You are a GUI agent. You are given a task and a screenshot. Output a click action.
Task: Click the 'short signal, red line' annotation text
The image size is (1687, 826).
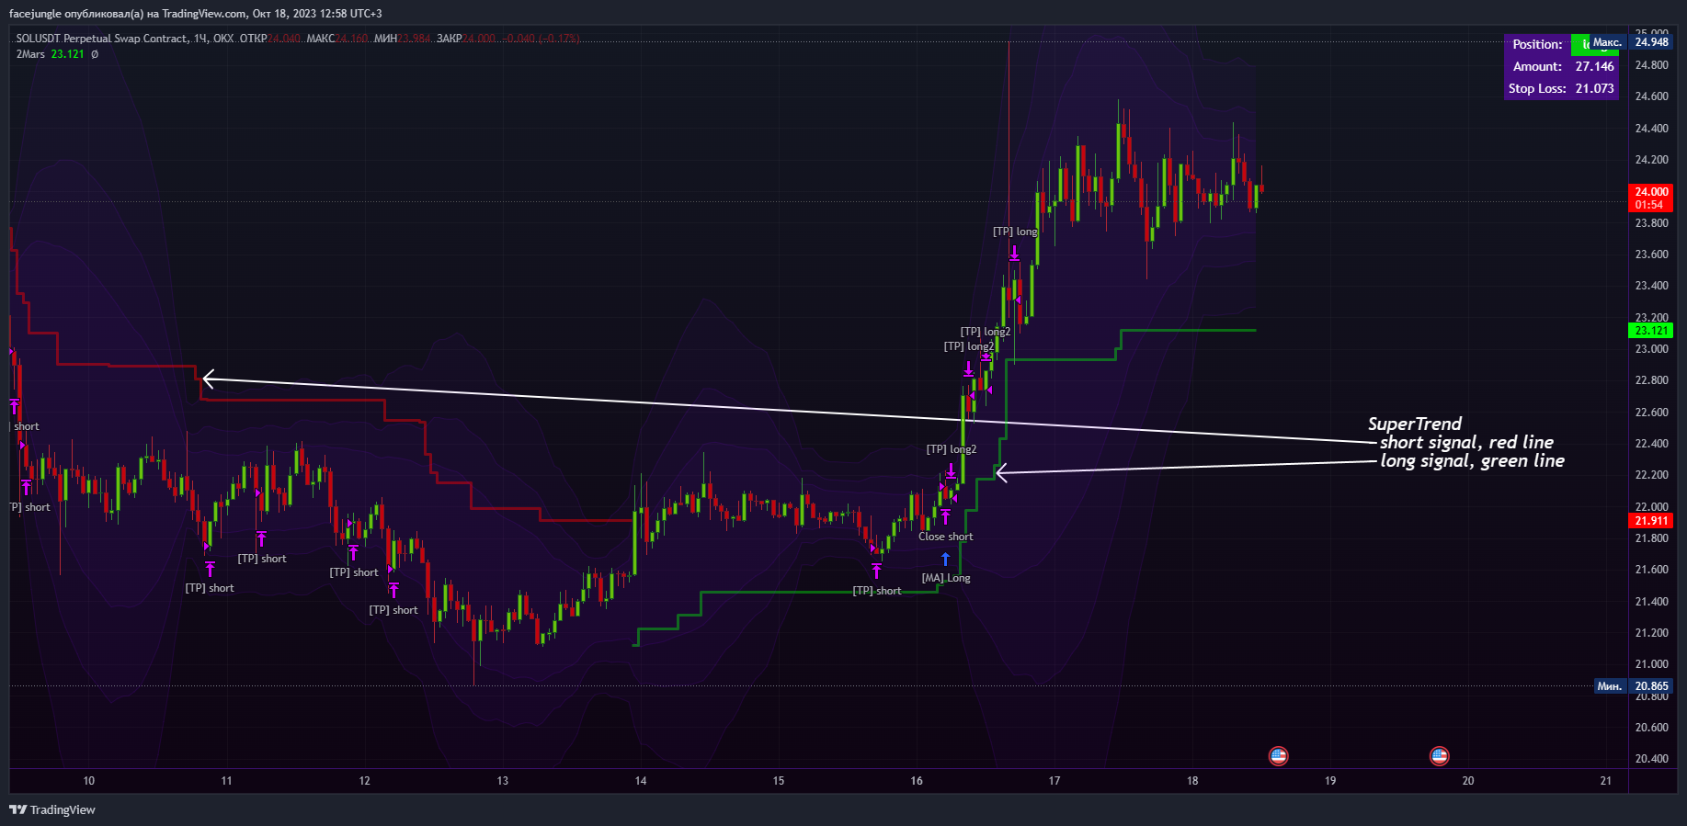tap(1466, 442)
